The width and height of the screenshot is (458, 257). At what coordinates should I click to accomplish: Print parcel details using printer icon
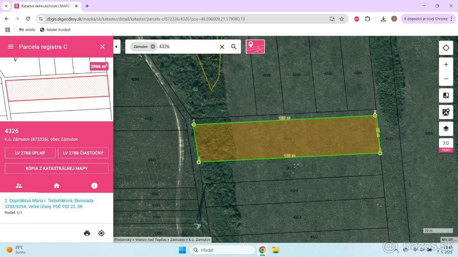coord(87,233)
